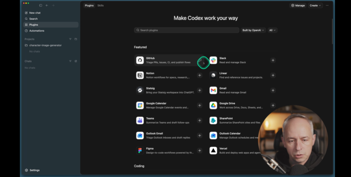Open the Teams plugin logo
Image resolution: width=351 pixels, height=177 pixels.
[x=140, y=120]
